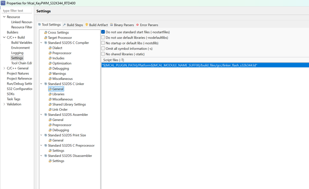This screenshot has width=309, height=189.
Task: Click the Build Steps tab icon
Action: coord(64,25)
